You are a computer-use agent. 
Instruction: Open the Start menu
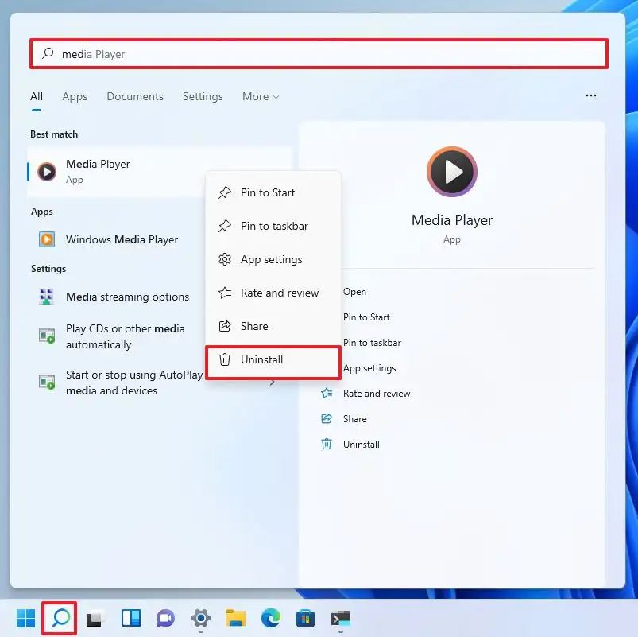click(x=25, y=618)
